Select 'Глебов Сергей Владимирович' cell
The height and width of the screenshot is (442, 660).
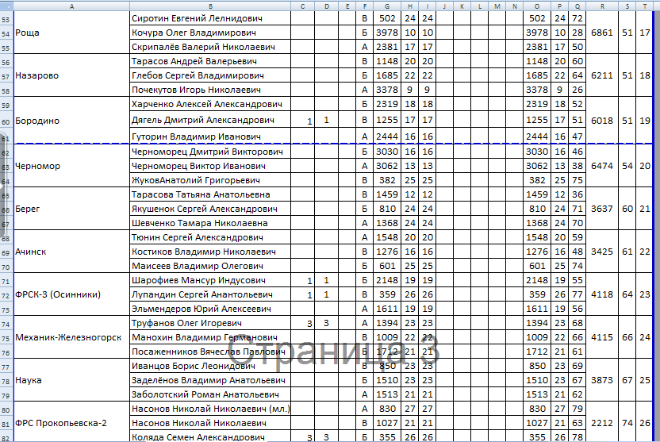(210, 75)
